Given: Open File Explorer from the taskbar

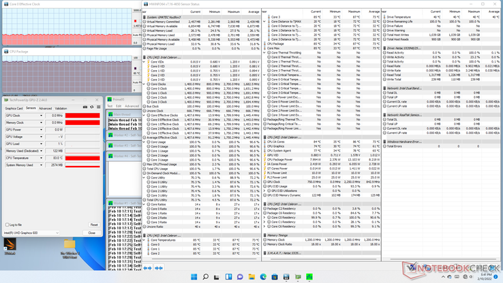Looking at the screenshot, I should point(251,277).
